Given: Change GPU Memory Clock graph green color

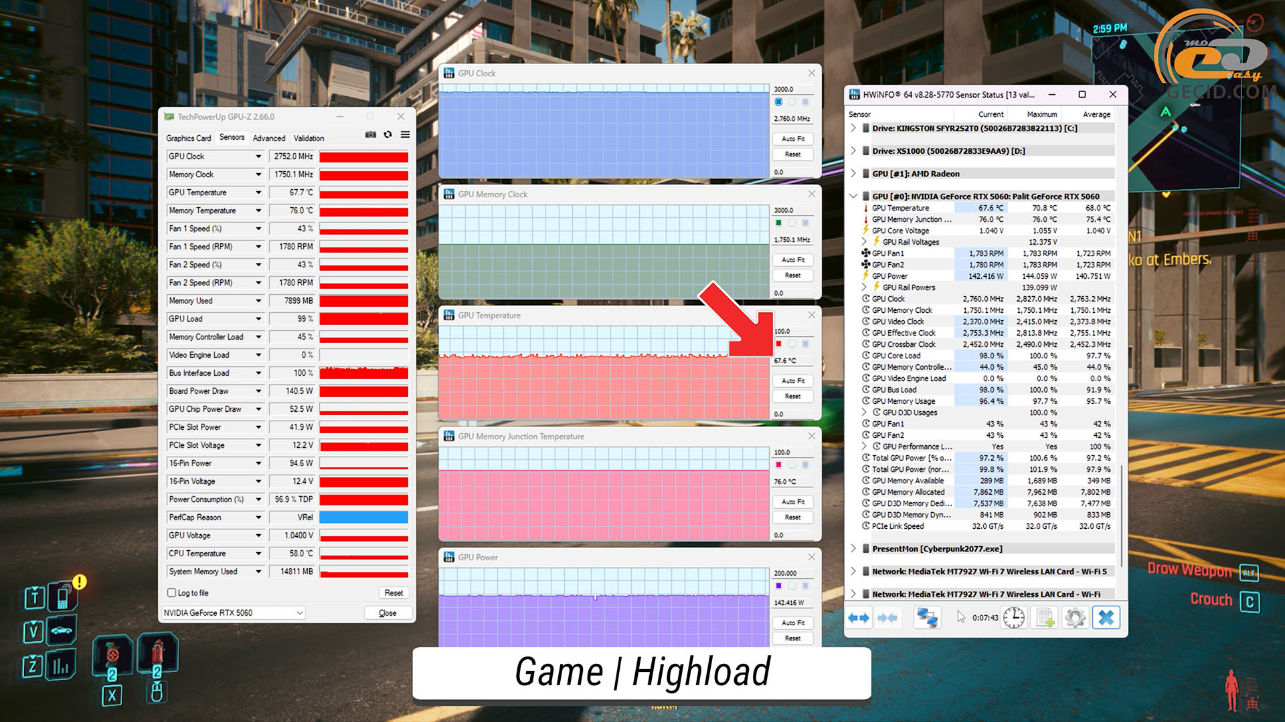Looking at the screenshot, I should 778,223.
